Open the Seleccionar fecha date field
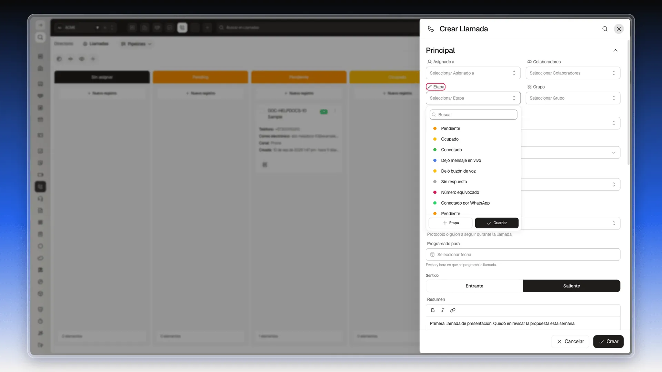This screenshot has width=662, height=372. [x=523, y=255]
